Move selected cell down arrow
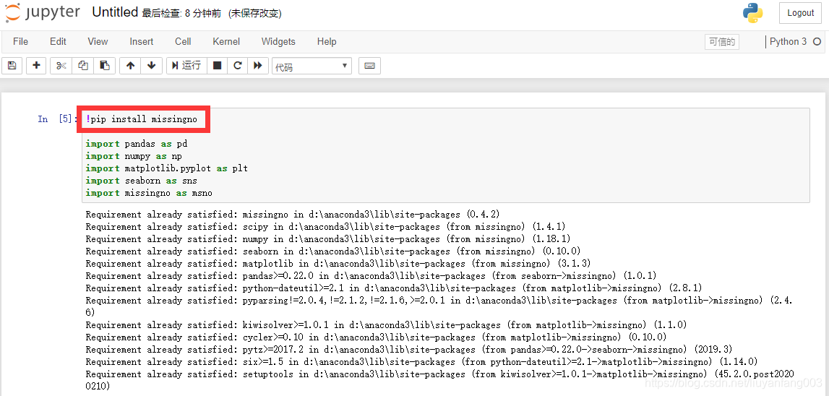829x396 pixels. [152, 66]
